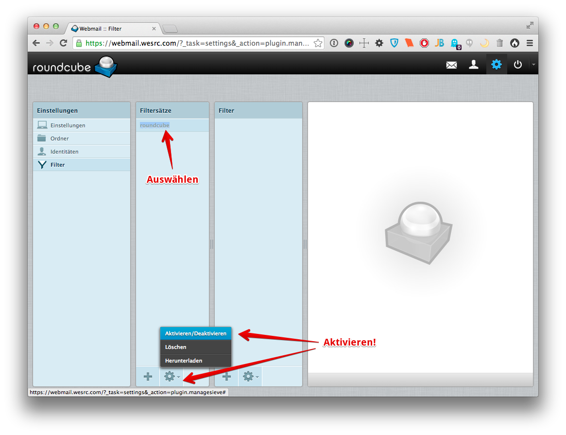The width and height of the screenshot is (566, 435).
Task: Click the dark gear extension icon in toolbar
Action: coord(379,43)
